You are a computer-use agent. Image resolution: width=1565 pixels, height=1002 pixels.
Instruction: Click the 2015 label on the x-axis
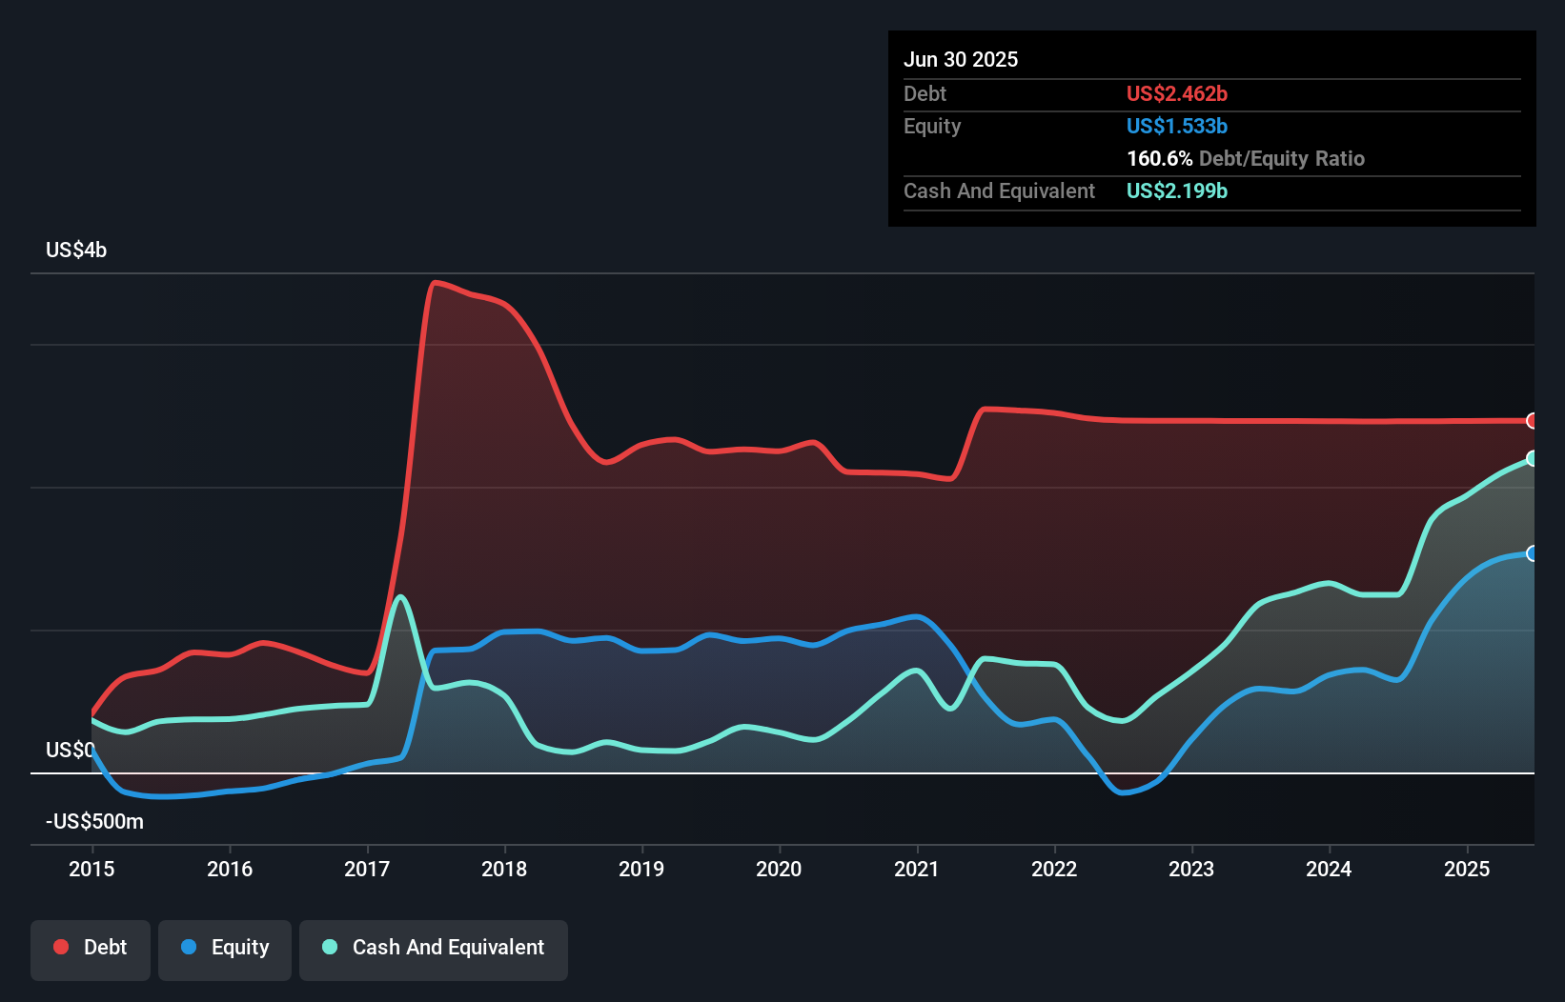pyautogui.click(x=92, y=869)
